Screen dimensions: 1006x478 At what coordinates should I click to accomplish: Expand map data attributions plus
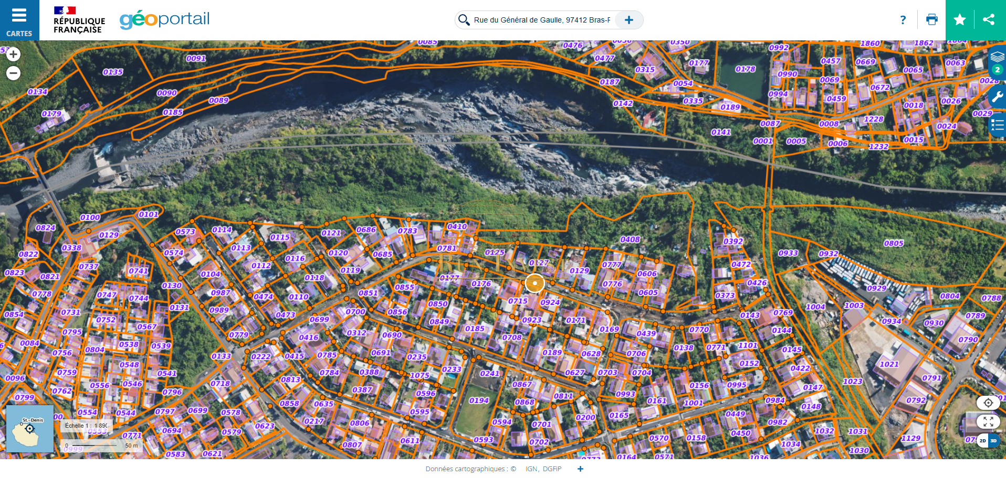[580, 469]
